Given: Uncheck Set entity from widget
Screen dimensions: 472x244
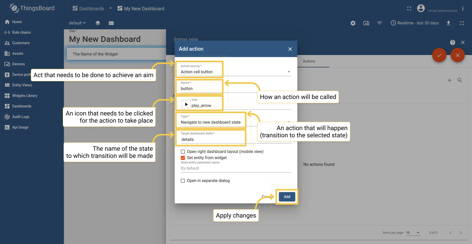Looking at the screenshot, I should click(x=183, y=158).
